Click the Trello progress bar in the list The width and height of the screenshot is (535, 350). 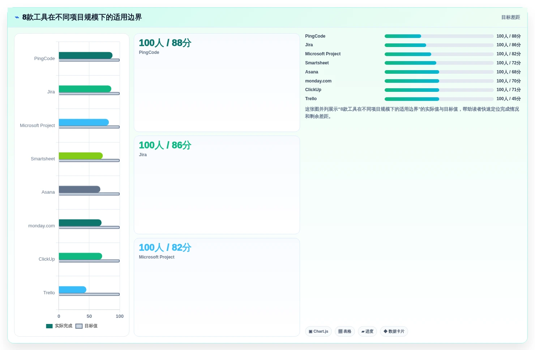tap(439, 99)
